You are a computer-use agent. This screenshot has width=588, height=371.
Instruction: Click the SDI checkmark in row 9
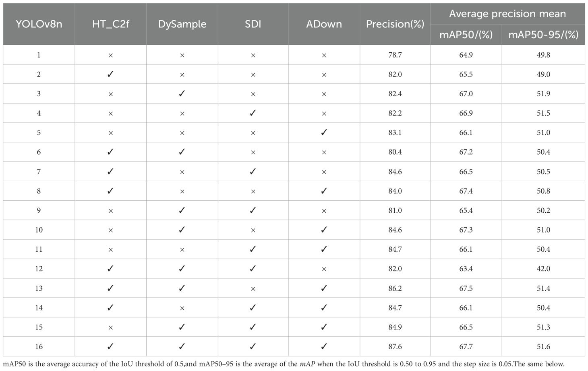coord(253,210)
